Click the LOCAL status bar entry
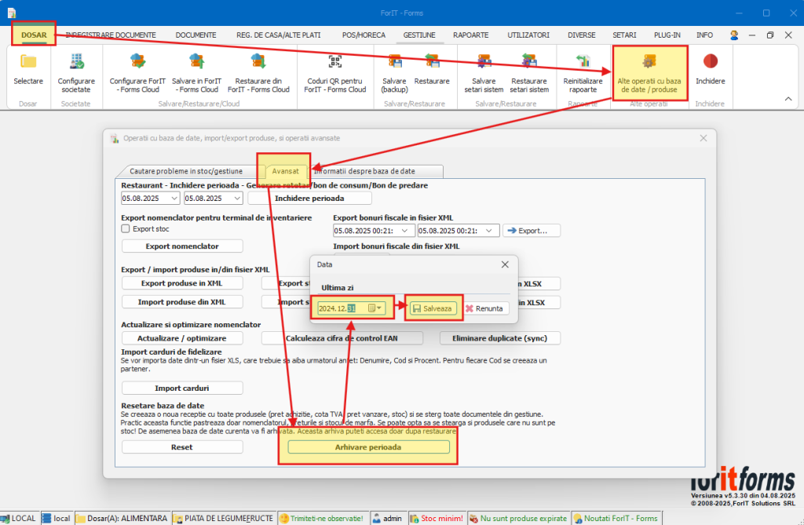The image size is (804, 525). [x=19, y=519]
